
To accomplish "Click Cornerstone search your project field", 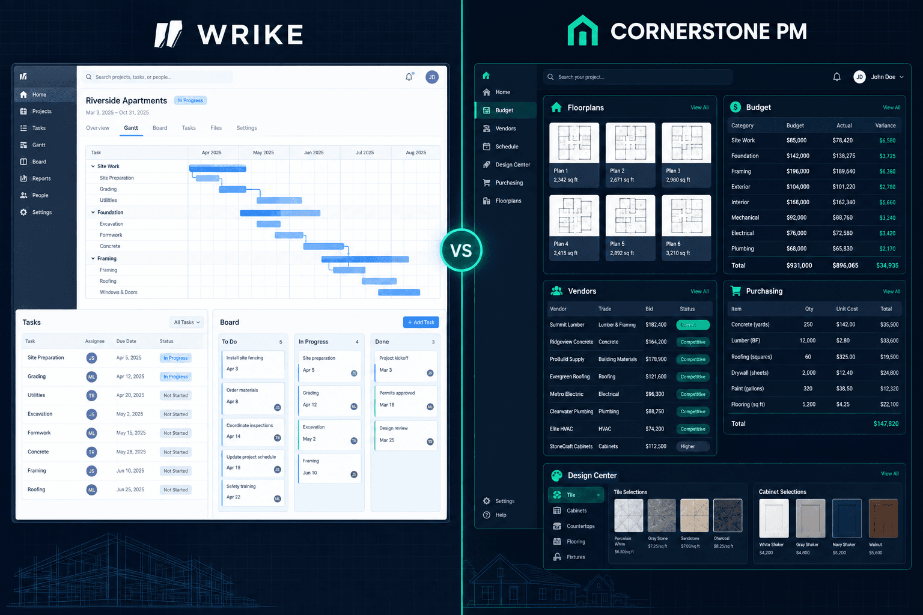I will click(638, 77).
